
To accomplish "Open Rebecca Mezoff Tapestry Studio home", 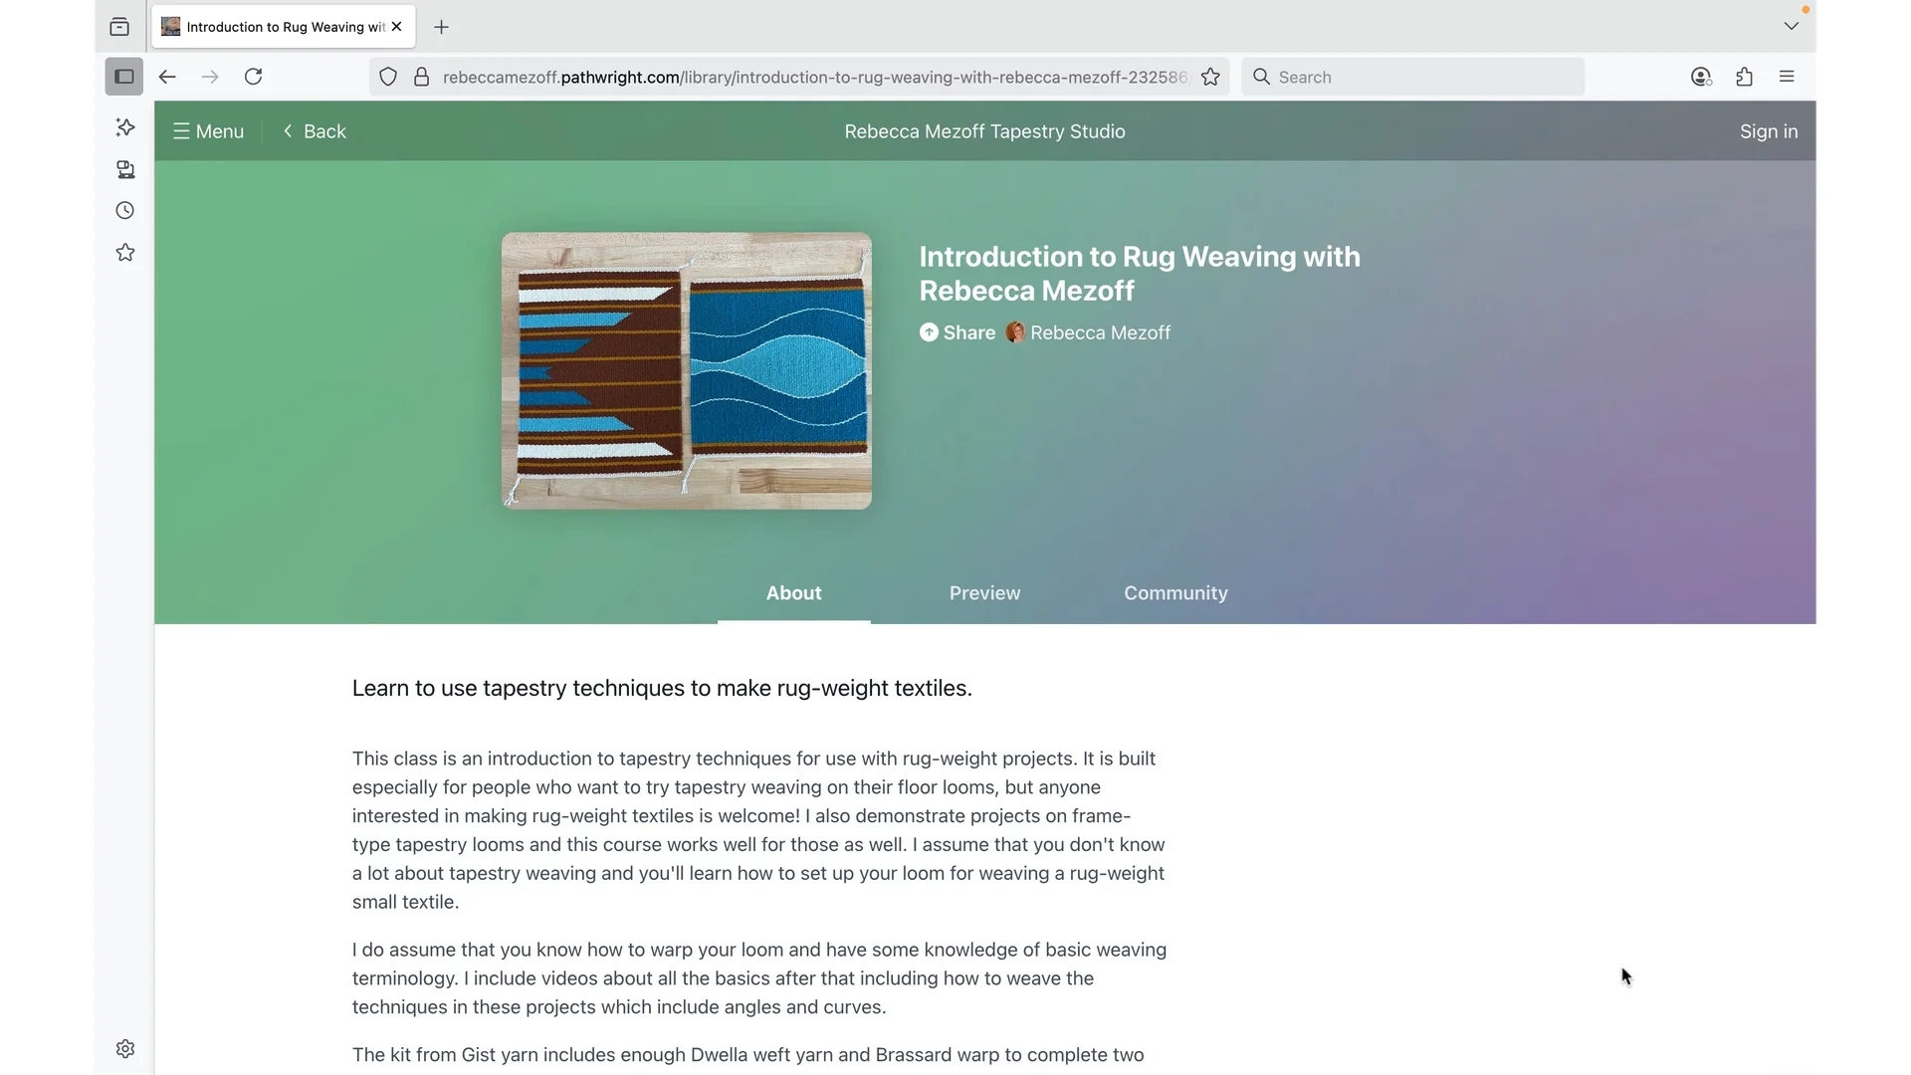I will 984,131.
